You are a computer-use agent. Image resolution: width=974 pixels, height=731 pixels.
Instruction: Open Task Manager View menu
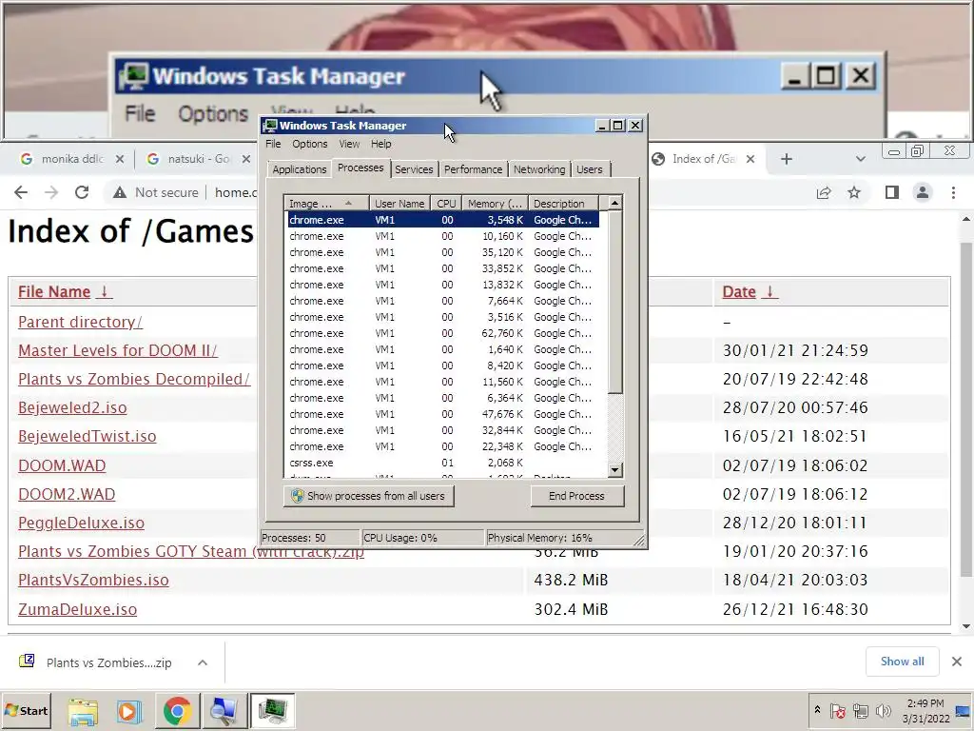pos(349,145)
